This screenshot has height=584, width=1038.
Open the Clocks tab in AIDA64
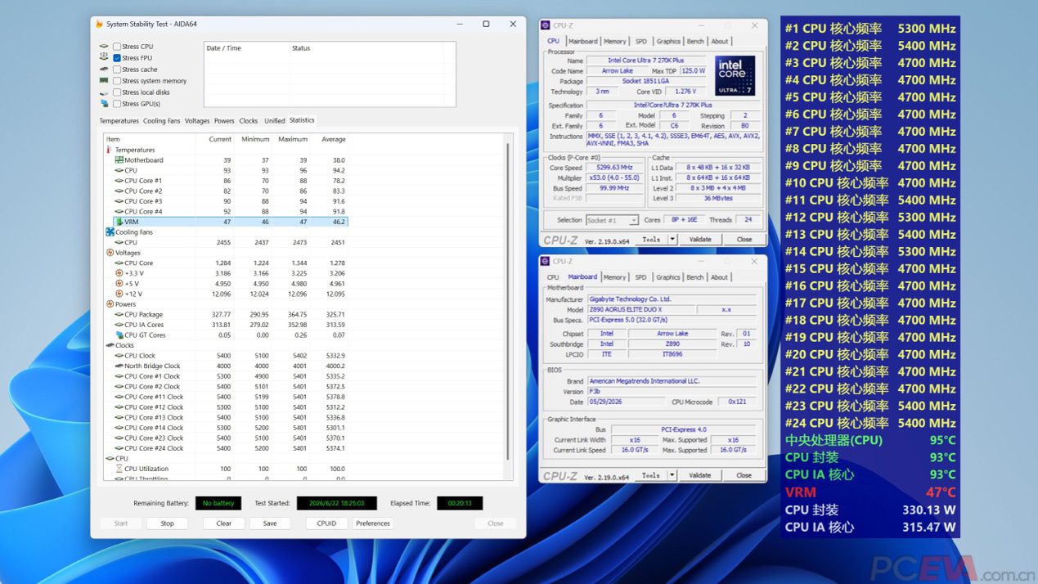click(x=249, y=121)
